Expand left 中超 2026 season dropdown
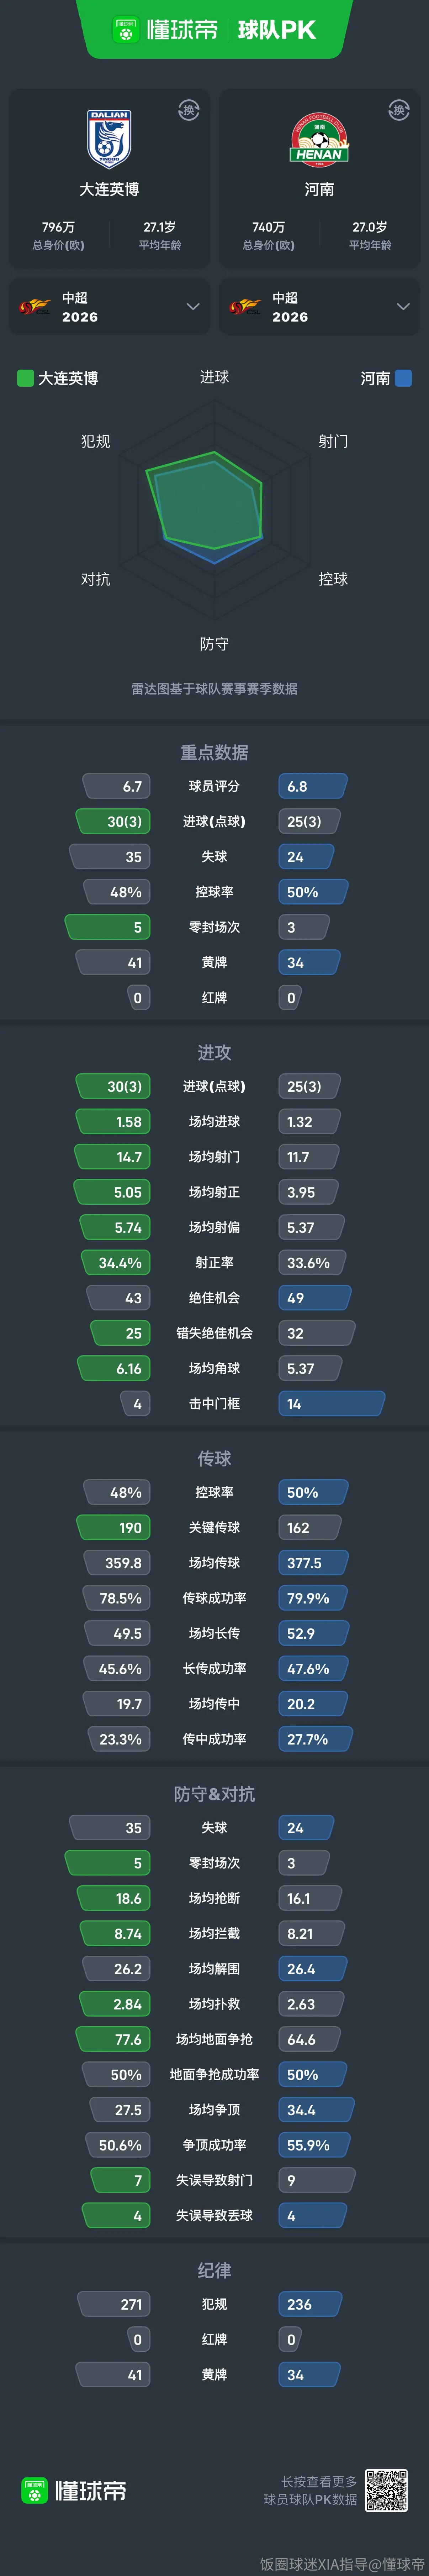The height and width of the screenshot is (2576, 429). pyautogui.click(x=193, y=306)
